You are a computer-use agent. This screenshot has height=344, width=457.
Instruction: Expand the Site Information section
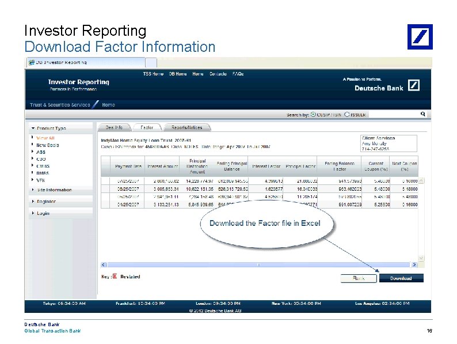coord(33,190)
